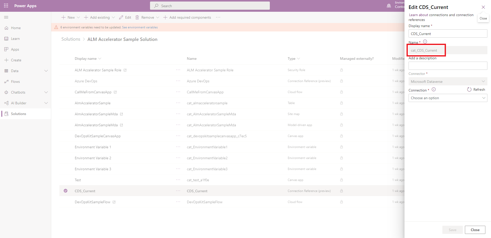Click the Edit pencil icon

tap(121, 17)
